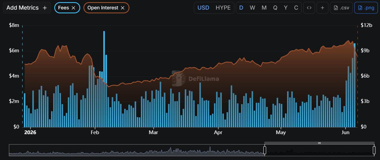Click the overview timeline mini chart
Screen dimensions: 380x160
tap(191, 150)
